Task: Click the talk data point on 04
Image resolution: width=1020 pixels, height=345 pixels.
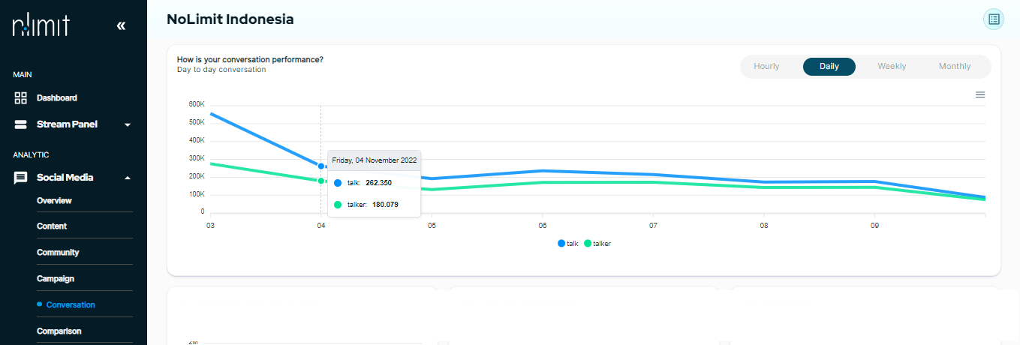Action: click(321, 166)
